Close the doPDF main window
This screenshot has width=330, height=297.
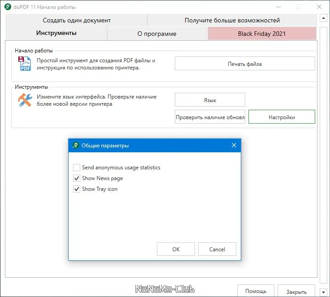pos(319,7)
